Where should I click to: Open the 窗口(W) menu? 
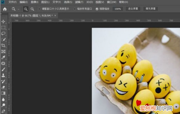112,2
